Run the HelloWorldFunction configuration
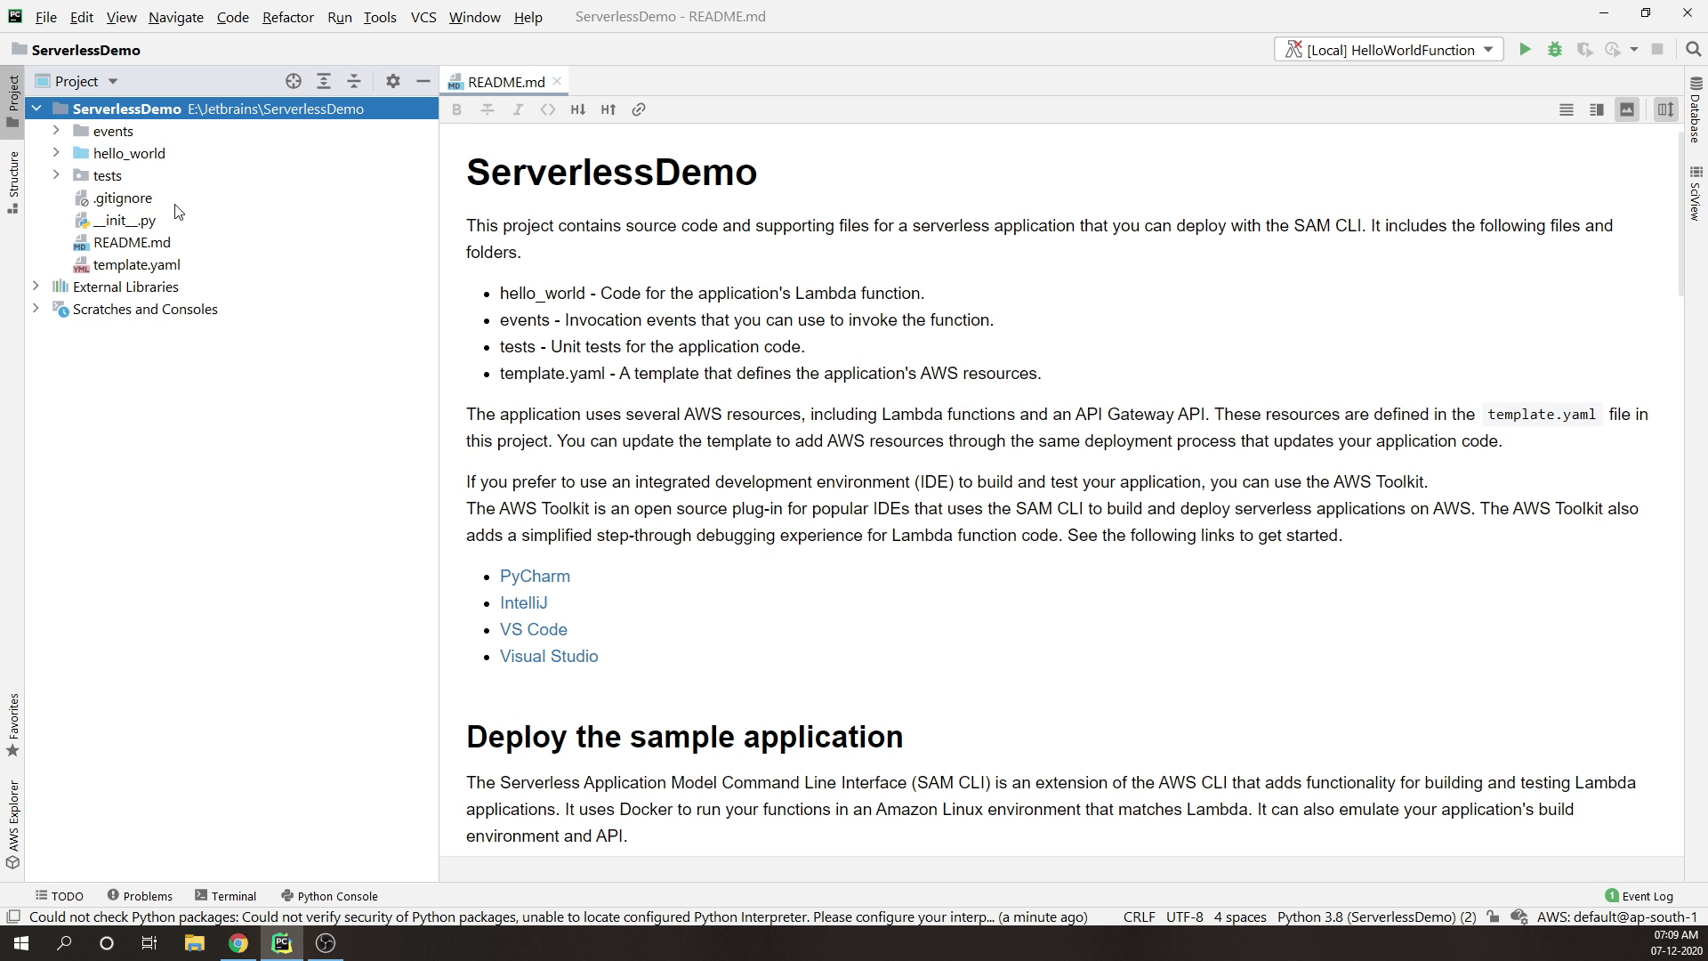 point(1525,50)
